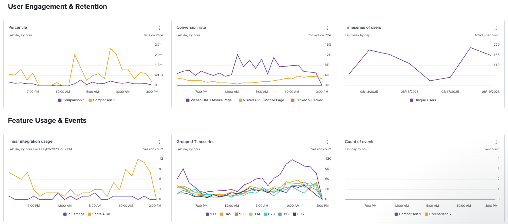Screen dimensions: 508x224
Task: Click the Conversion rate chart title
Action: (191, 28)
